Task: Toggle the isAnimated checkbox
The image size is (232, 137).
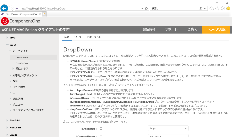Action: coord(101,128)
